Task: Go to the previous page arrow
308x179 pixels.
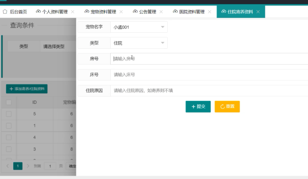Action: (7, 166)
